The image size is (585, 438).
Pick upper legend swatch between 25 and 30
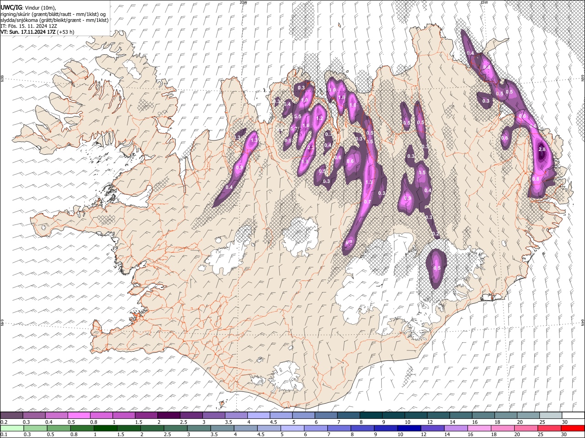[x=551, y=415]
